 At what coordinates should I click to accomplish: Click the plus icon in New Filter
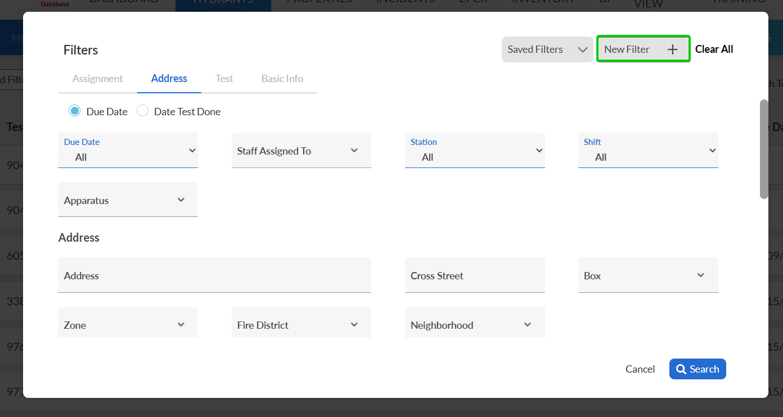click(x=672, y=49)
